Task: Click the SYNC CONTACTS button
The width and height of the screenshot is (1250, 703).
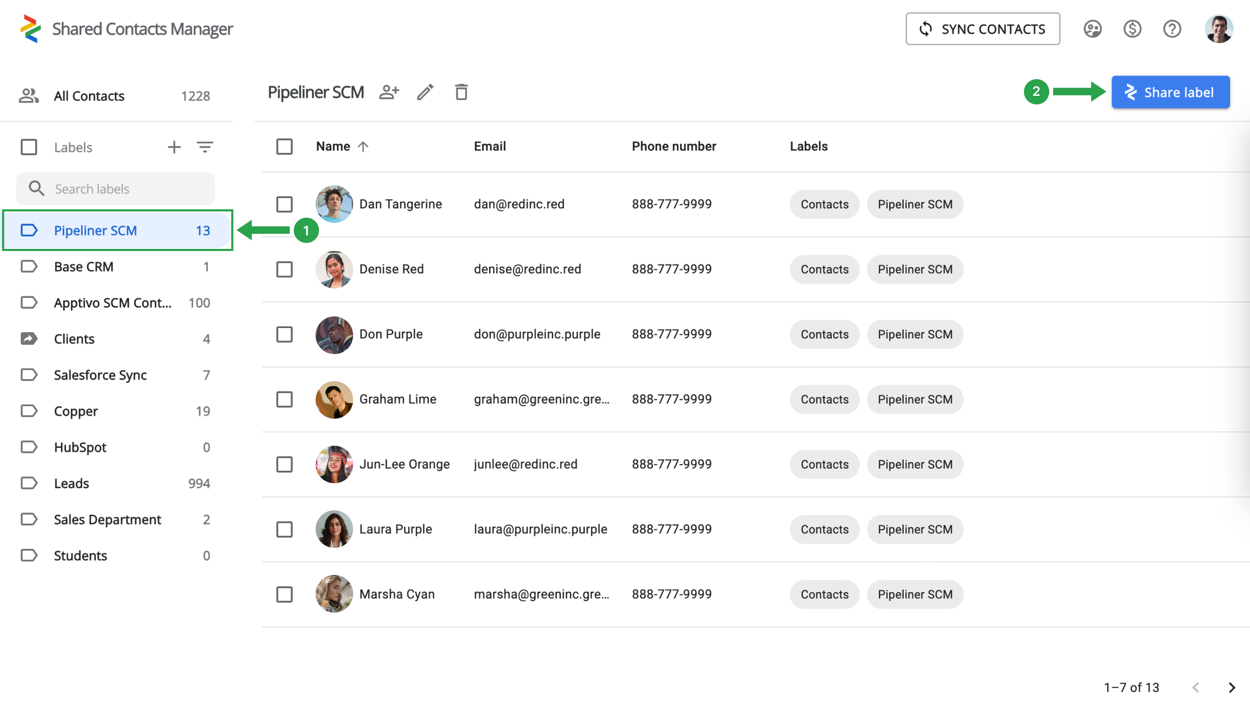Action: pyautogui.click(x=982, y=29)
